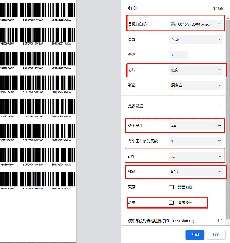The width and height of the screenshot is (230, 243).
Task: Open the 布局 dropdown showing 纵向
Action: [196, 70]
